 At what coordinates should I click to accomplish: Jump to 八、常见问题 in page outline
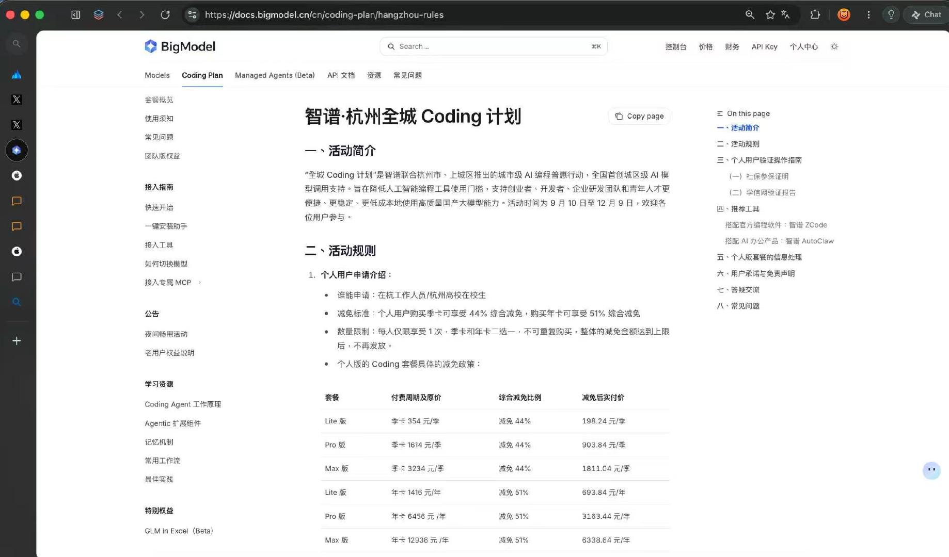(738, 306)
